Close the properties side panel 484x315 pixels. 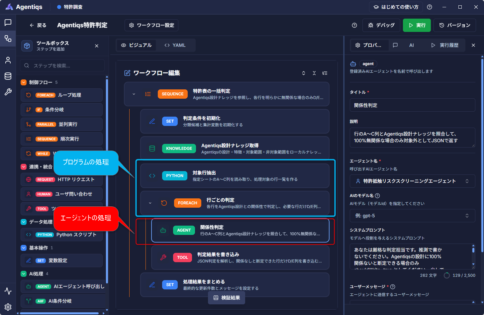click(473, 45)
